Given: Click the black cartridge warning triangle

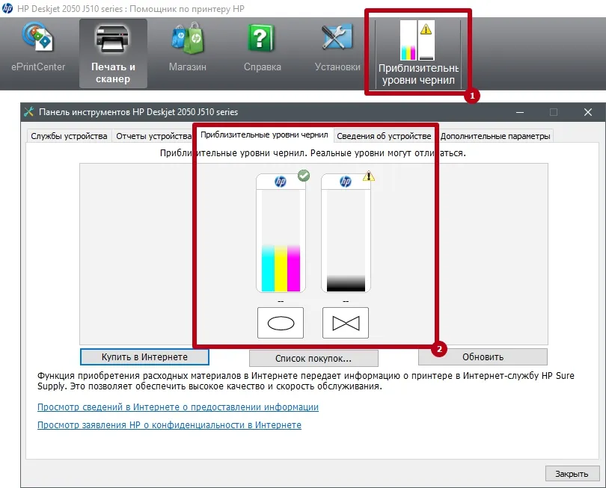Looking at the screenshot, I should pyautogui.click(x=369, y=176).
